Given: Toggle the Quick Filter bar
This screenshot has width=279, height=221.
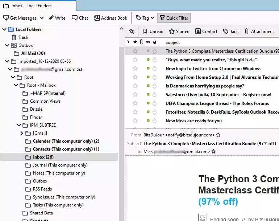Looking at the screenshot, I should tap(174, 18).
